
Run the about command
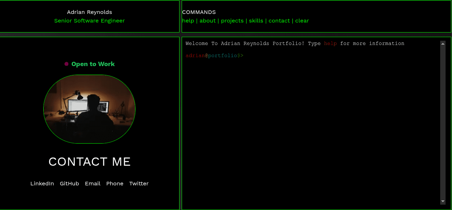(x=207, y=21)
